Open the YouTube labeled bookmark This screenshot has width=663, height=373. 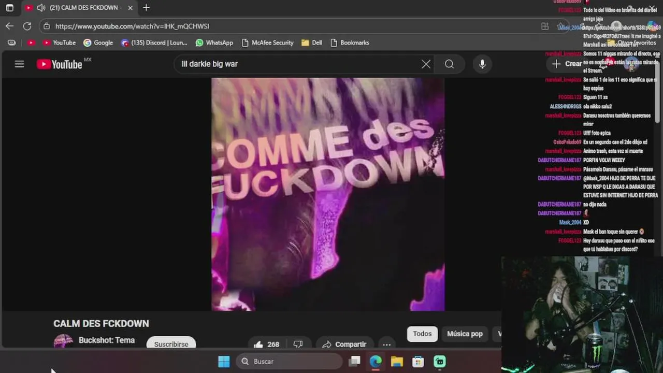(x=59, y=42)
